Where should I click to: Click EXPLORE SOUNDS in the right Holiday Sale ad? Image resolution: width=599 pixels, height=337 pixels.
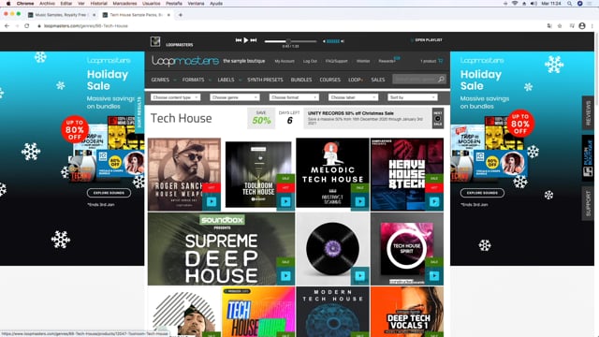pyautogui.click(x=482, y=193)
